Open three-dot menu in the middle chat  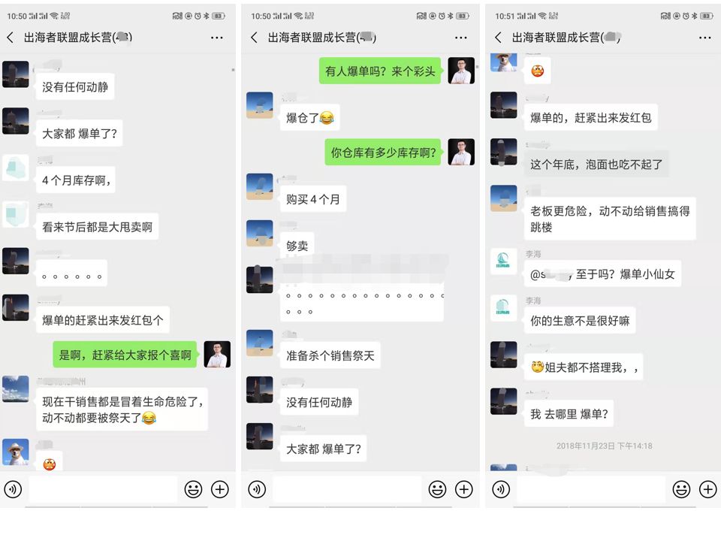(460, 38)
